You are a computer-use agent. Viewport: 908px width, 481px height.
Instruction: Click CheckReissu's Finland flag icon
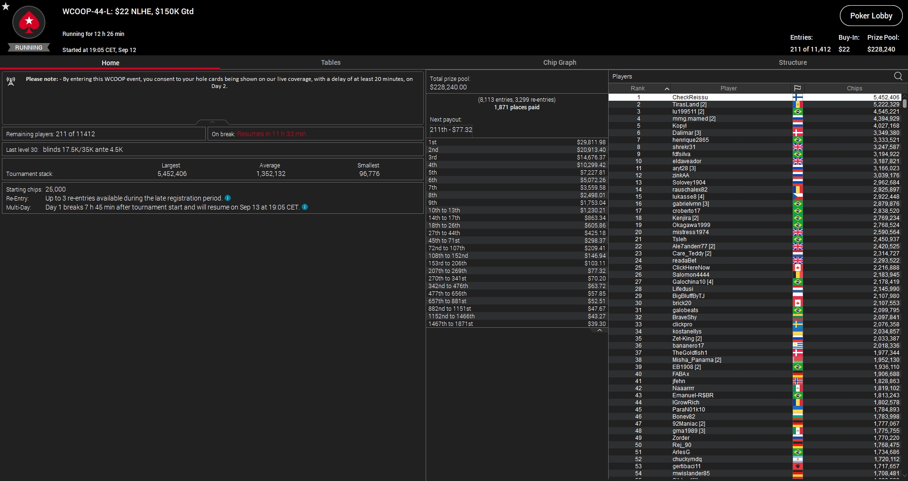coord(798,97)
